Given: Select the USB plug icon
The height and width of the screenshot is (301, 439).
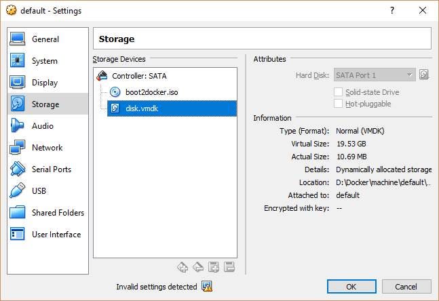Looking at the screenshot, I should tap(18, 190).
